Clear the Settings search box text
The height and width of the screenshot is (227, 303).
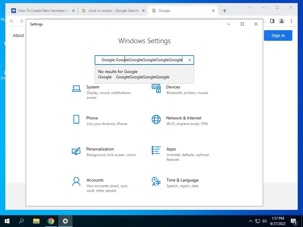(x=190, y=60)
